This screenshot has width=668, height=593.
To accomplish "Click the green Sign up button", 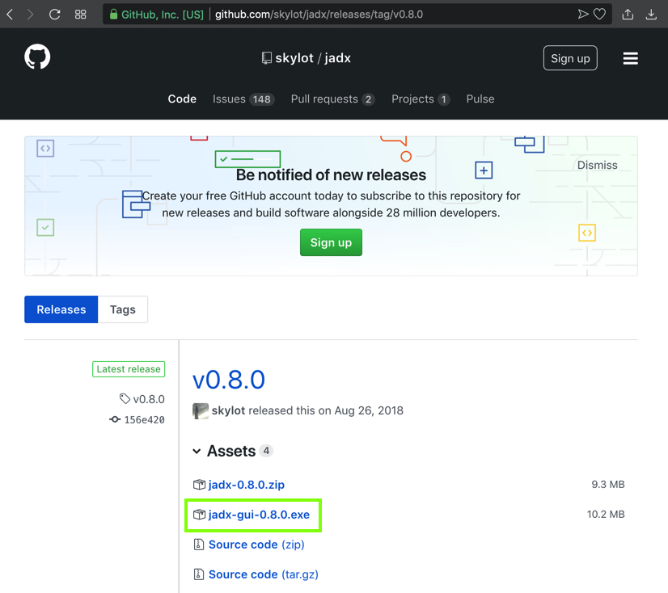I will click(331, 242).
